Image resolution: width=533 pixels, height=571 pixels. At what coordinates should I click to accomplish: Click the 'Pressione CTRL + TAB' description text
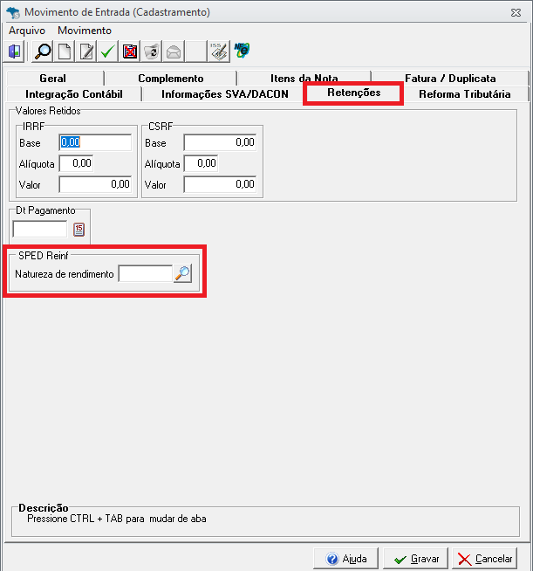(117, 519)
